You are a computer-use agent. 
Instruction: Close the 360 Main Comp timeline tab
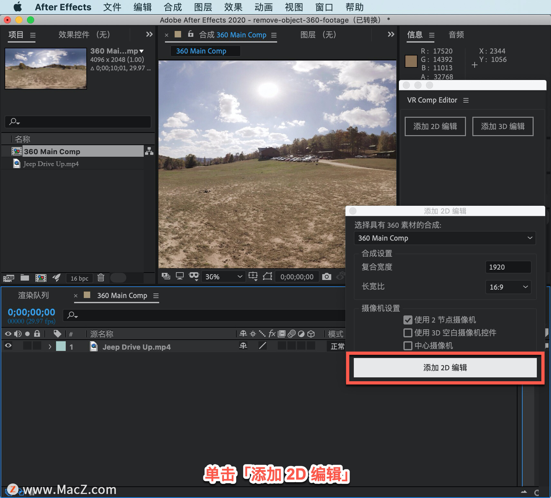[x=76, y=296]
